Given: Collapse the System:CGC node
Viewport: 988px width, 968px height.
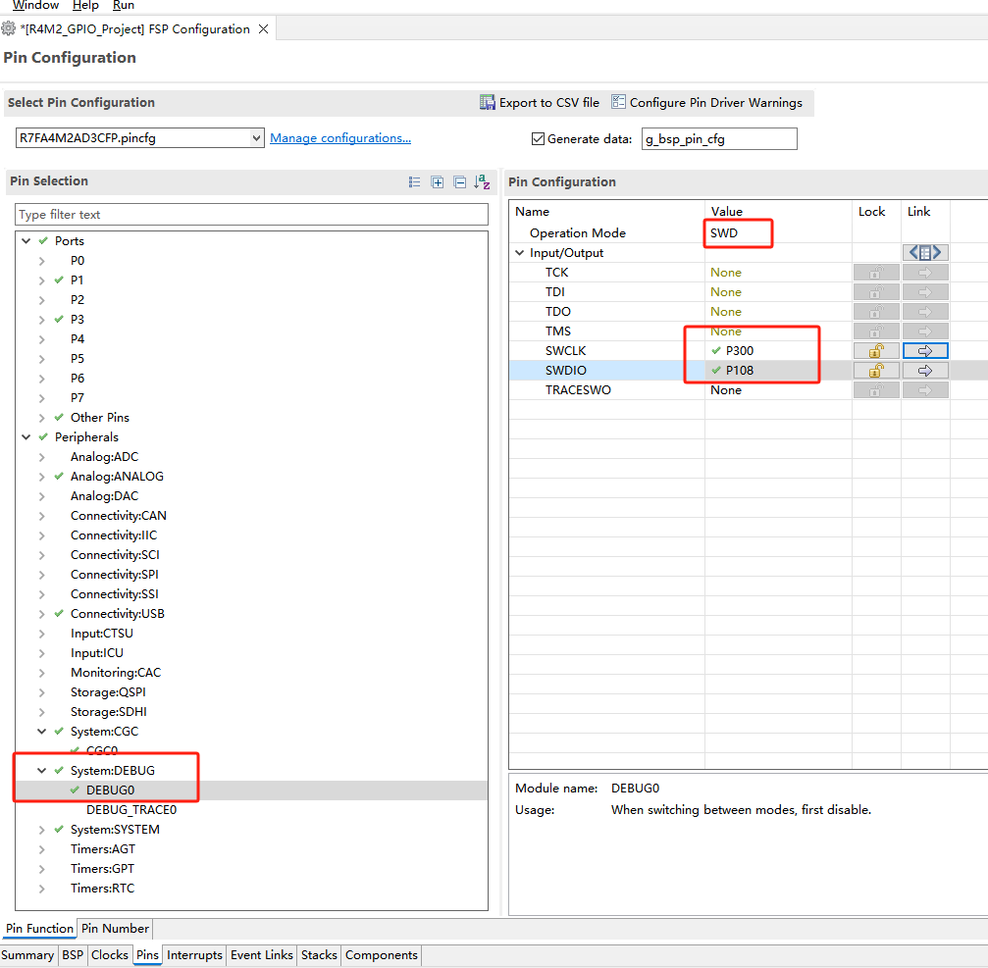Looking at the screenshot, I should click(41, 732).
